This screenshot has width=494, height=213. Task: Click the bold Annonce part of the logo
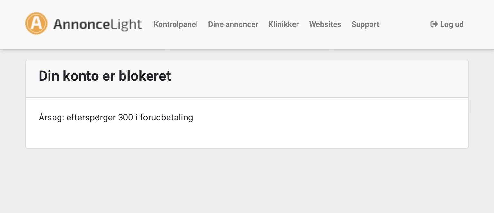point(81,24)
